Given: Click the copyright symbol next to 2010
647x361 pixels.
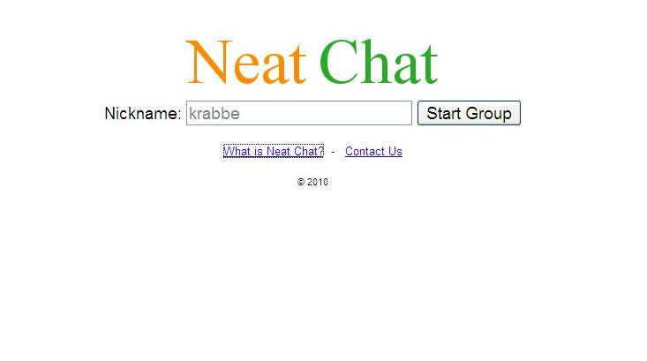Looking at the screenshot, I should tap(301, 182).
